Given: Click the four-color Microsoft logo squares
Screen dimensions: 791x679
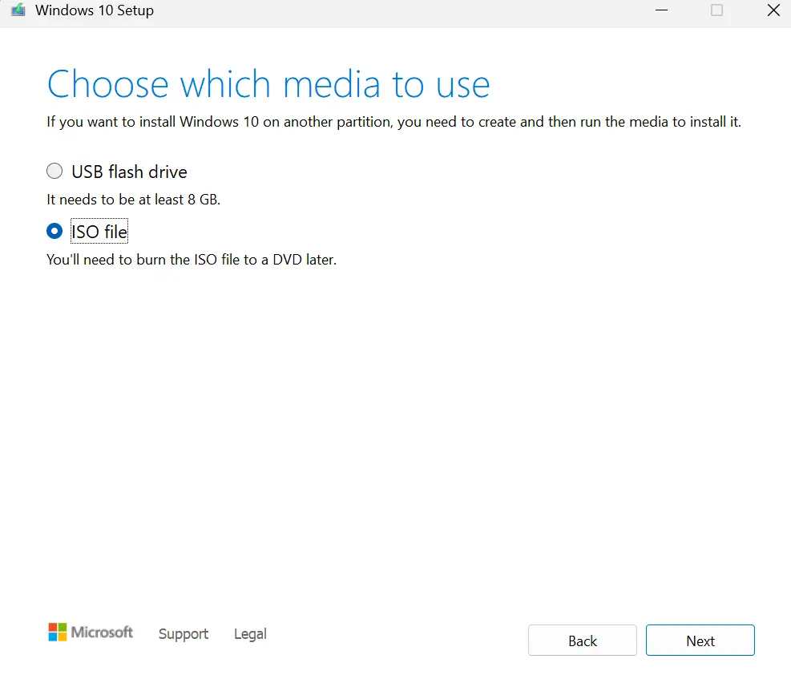Looking at the screenshot, I should [58, 633].
